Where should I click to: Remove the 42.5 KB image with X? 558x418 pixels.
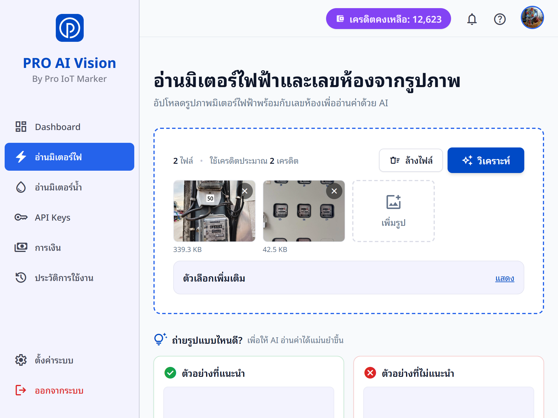334,191
